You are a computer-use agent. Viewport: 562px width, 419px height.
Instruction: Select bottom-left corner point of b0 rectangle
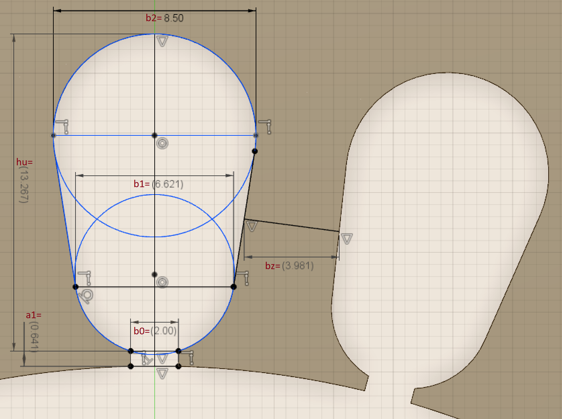(131, 366)
